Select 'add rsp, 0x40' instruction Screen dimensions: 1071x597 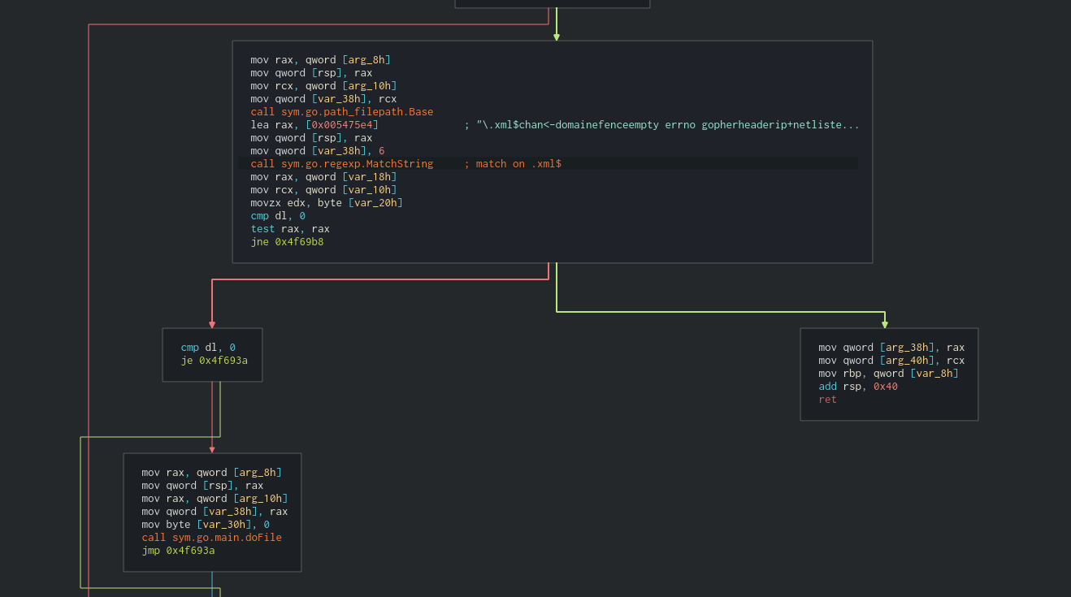click(x=858, y=387)
